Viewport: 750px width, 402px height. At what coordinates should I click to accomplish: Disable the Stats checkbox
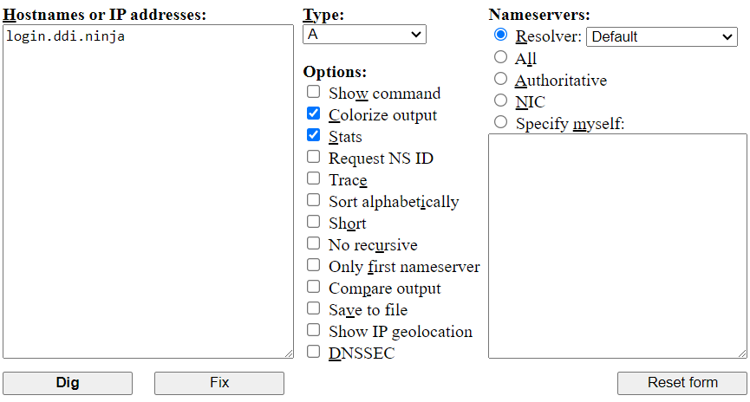[x=313, y=135]
